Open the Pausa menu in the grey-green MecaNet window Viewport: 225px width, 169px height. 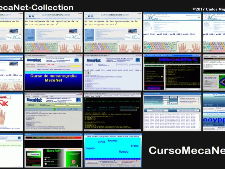(x=51, y=96)
